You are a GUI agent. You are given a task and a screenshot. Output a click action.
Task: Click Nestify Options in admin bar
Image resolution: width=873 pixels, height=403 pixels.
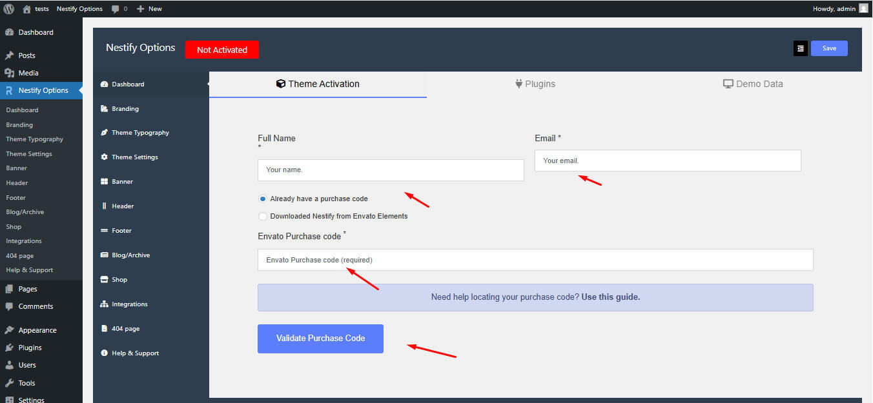coord(79,9)
